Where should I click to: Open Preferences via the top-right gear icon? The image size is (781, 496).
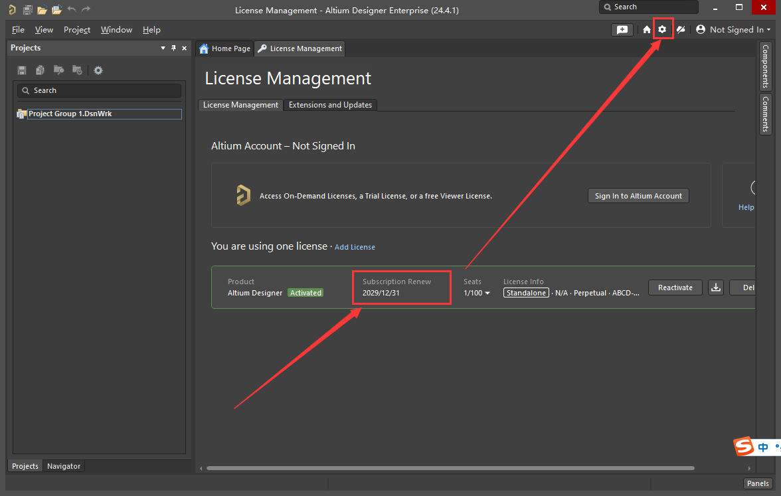click(x=662, y=29)
